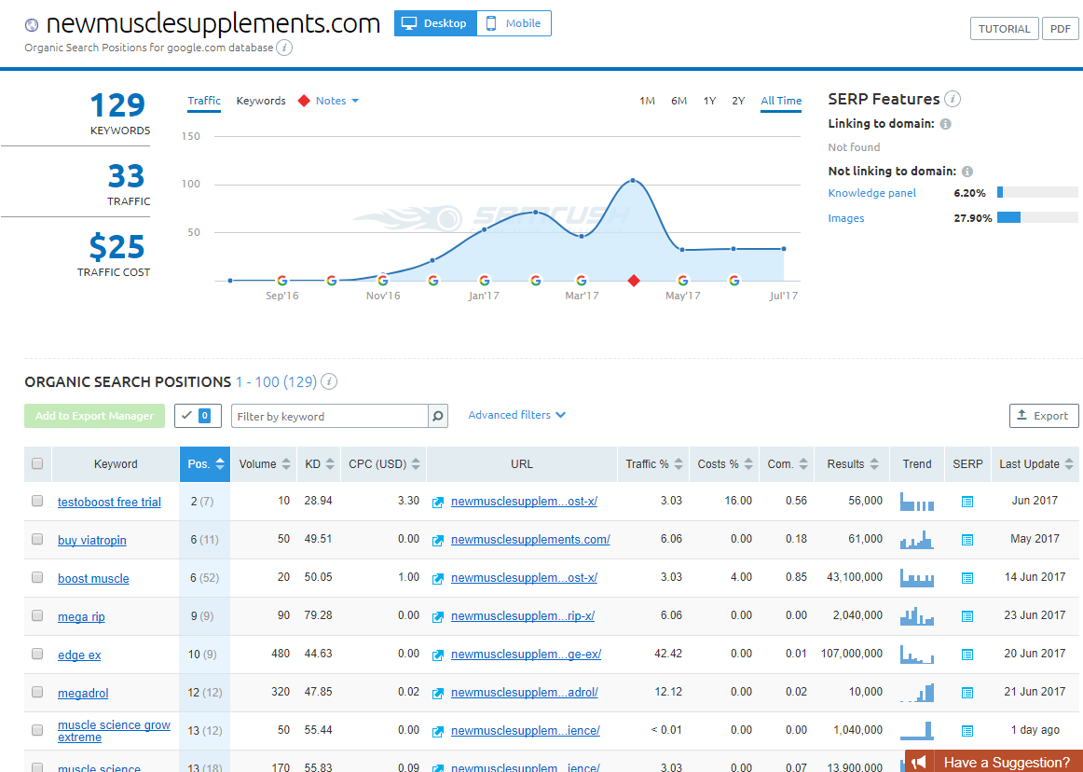The image size is (1083, 772).
Task: View SERP snapshot icon for megadrol
Action: 967,693
